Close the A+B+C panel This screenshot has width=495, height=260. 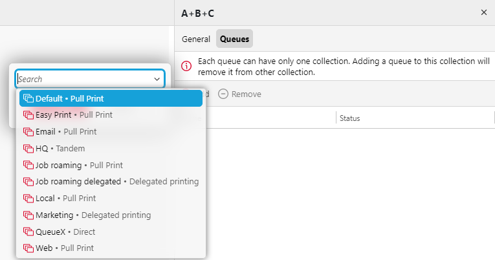483,12
